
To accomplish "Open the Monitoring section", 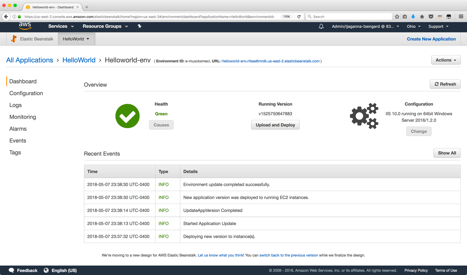I will pyautogui.click(x=23, y=117).
